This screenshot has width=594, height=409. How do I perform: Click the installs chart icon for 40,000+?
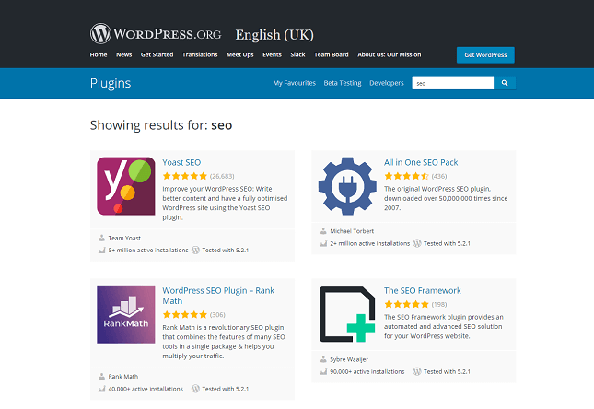pos(101,389)
